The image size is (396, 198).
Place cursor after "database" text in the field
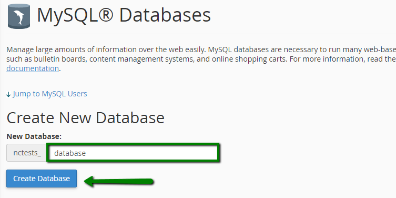(86, 153)
